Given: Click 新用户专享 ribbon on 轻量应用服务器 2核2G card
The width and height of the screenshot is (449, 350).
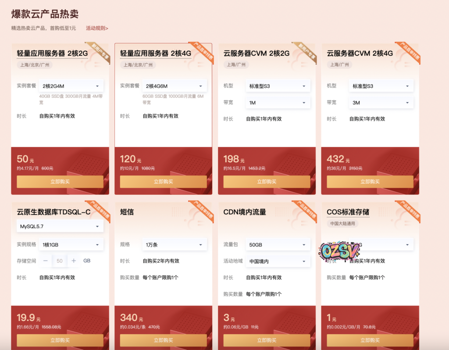Looking at the screenshot, I should (x=99, y=51).
